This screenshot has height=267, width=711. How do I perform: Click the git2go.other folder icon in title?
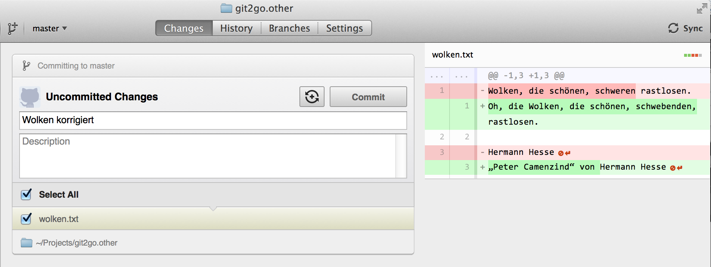click(226, 8)
